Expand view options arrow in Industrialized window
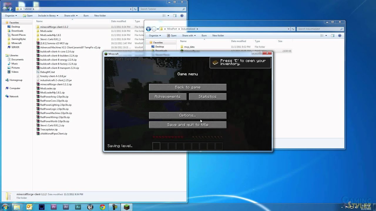 (326, 35)
